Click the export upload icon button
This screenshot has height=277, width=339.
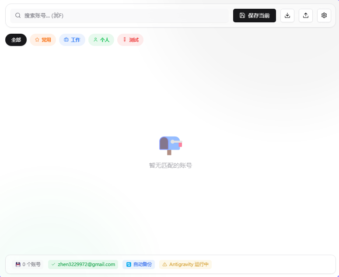coord(306,15)
